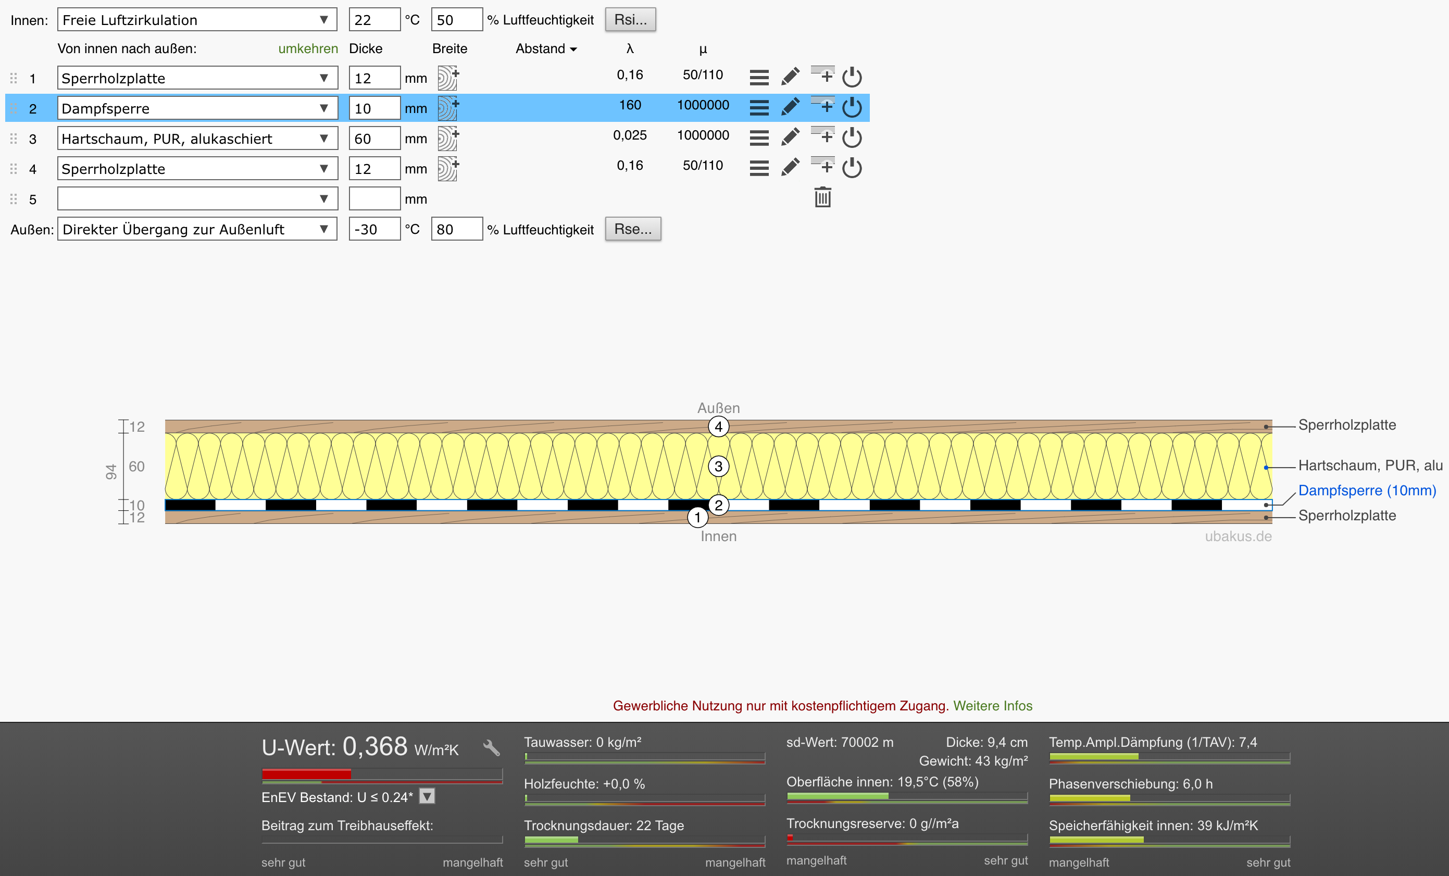Click the Rse... button
Image resolution: width=1449 pixels, height=876 pixels.
[x=633, y=229]
